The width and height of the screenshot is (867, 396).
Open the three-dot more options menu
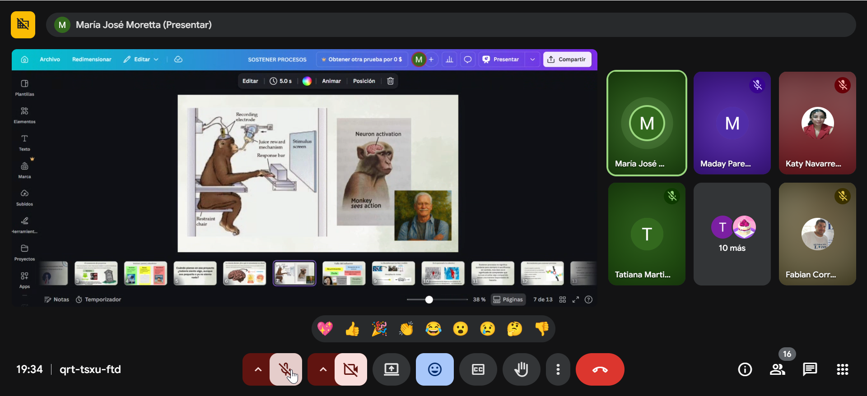pos(558,369)
